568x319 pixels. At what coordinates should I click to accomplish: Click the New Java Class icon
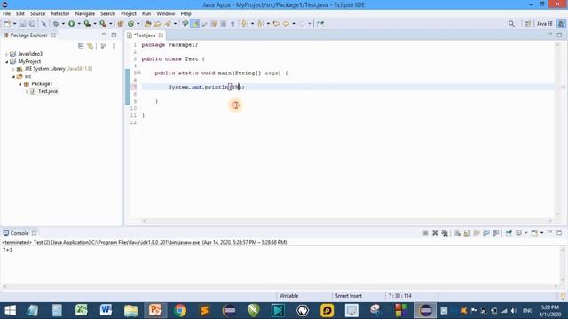click(130, 24)
